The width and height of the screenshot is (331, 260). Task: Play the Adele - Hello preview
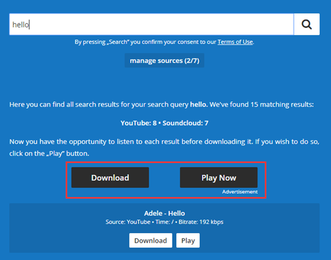click(x=188, y=240)
